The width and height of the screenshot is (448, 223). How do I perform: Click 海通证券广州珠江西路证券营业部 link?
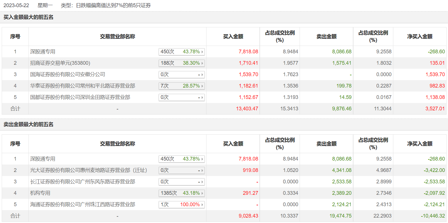(83, 204)
